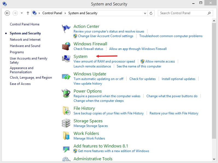
Task: Click the Power Options battery icon
Action: 66,93
